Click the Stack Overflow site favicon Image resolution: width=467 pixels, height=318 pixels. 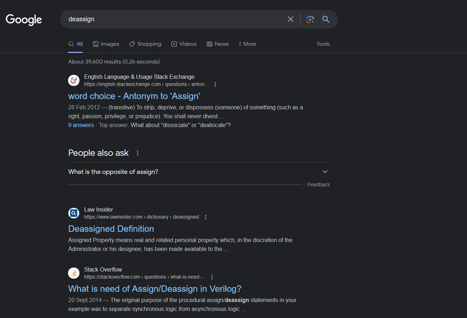click(x=74, y=273)
